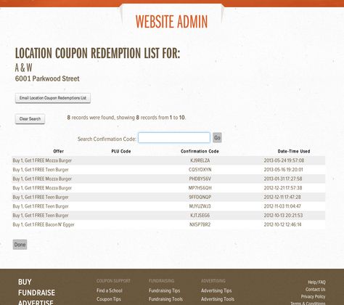Screen dimensions: 344x305
Task: Go to FUNDRAISE in footer
Action: click(36, 293)
